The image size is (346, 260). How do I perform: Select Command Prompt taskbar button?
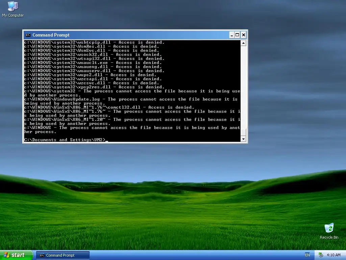click(63, 255)
